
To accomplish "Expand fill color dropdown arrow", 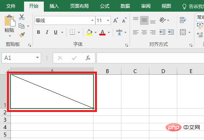I will click(x=95, y=32).
